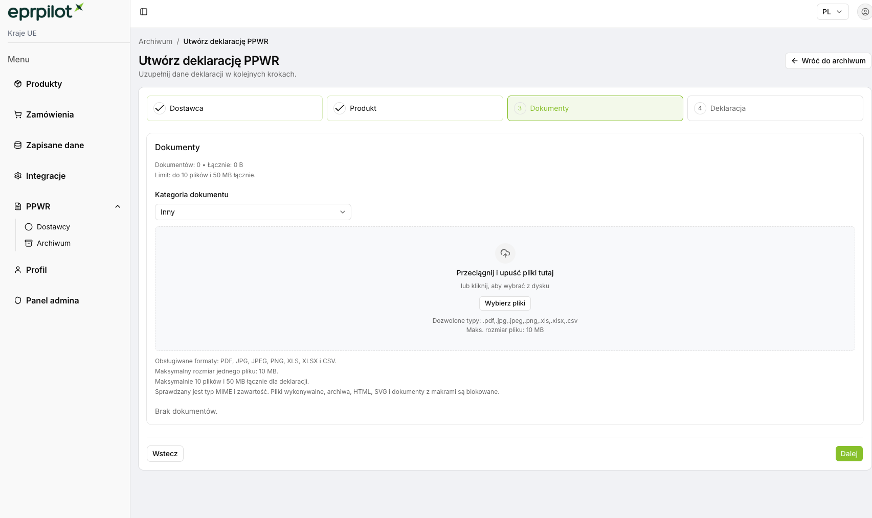Click the Dostawcy circle icon
This screenshot has height=518, width=872.
tap(29, 227)
